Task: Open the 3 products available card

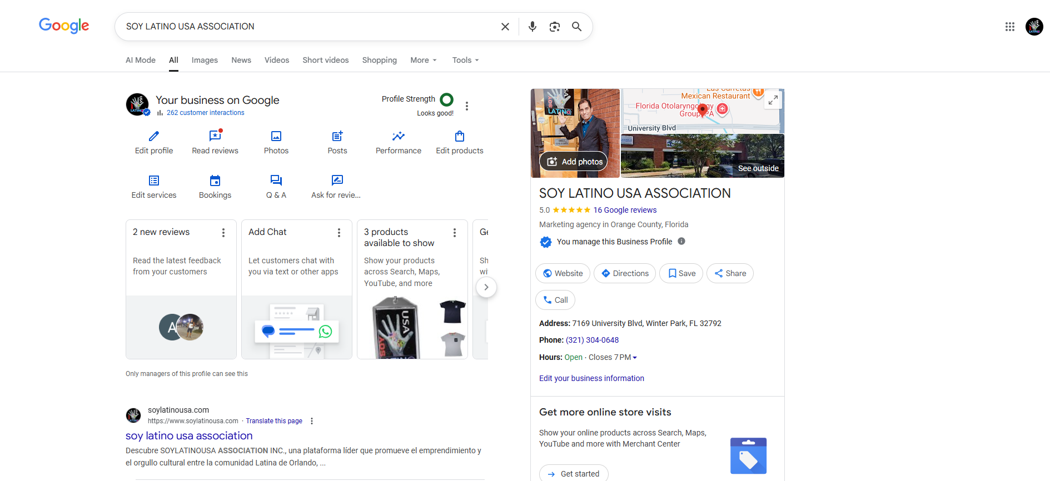Action: [x=412, y=289]
